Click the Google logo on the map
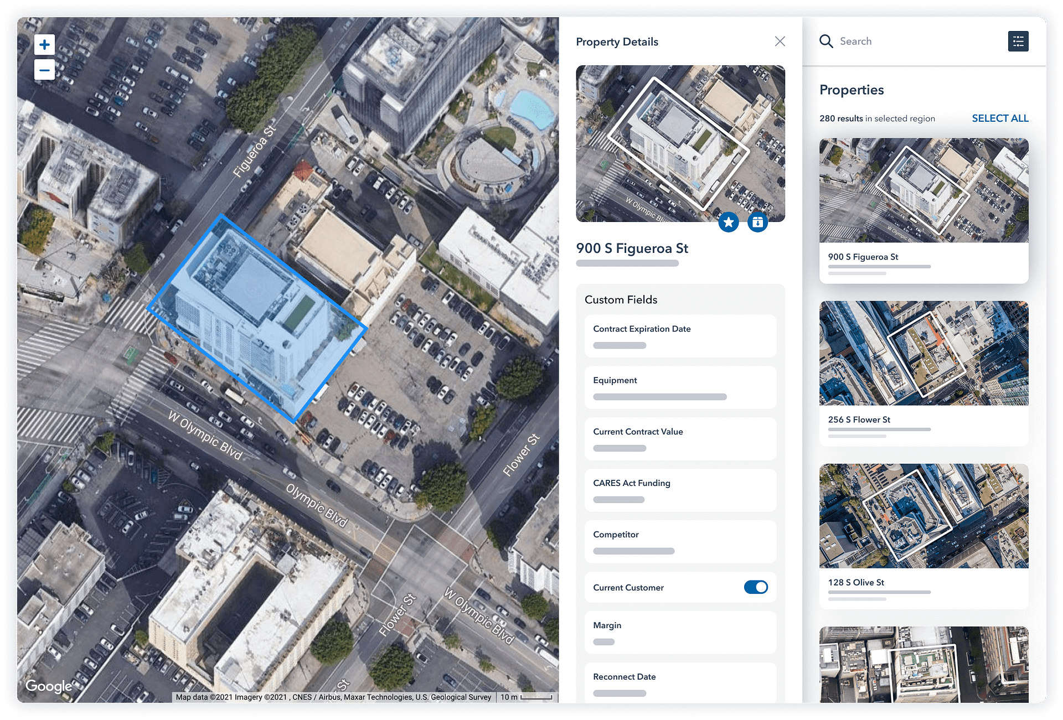1063x720 pixels. coord(49,686)
